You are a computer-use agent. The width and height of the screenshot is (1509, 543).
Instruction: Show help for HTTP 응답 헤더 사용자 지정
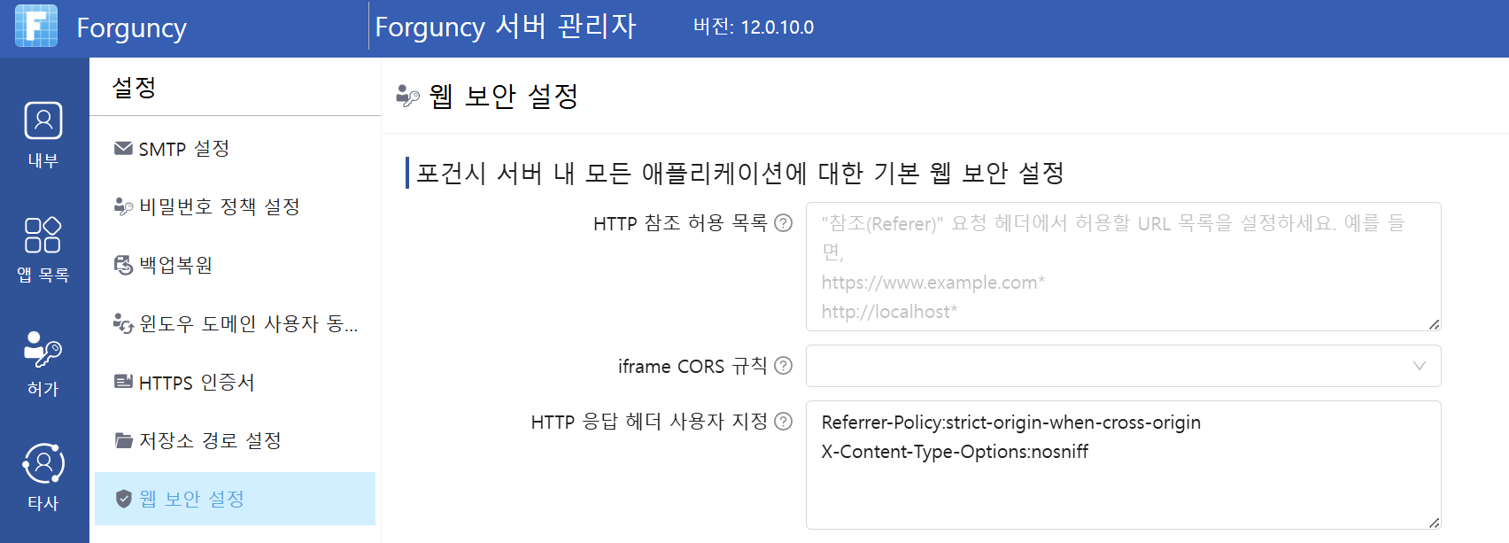click(x=784, y=422)
